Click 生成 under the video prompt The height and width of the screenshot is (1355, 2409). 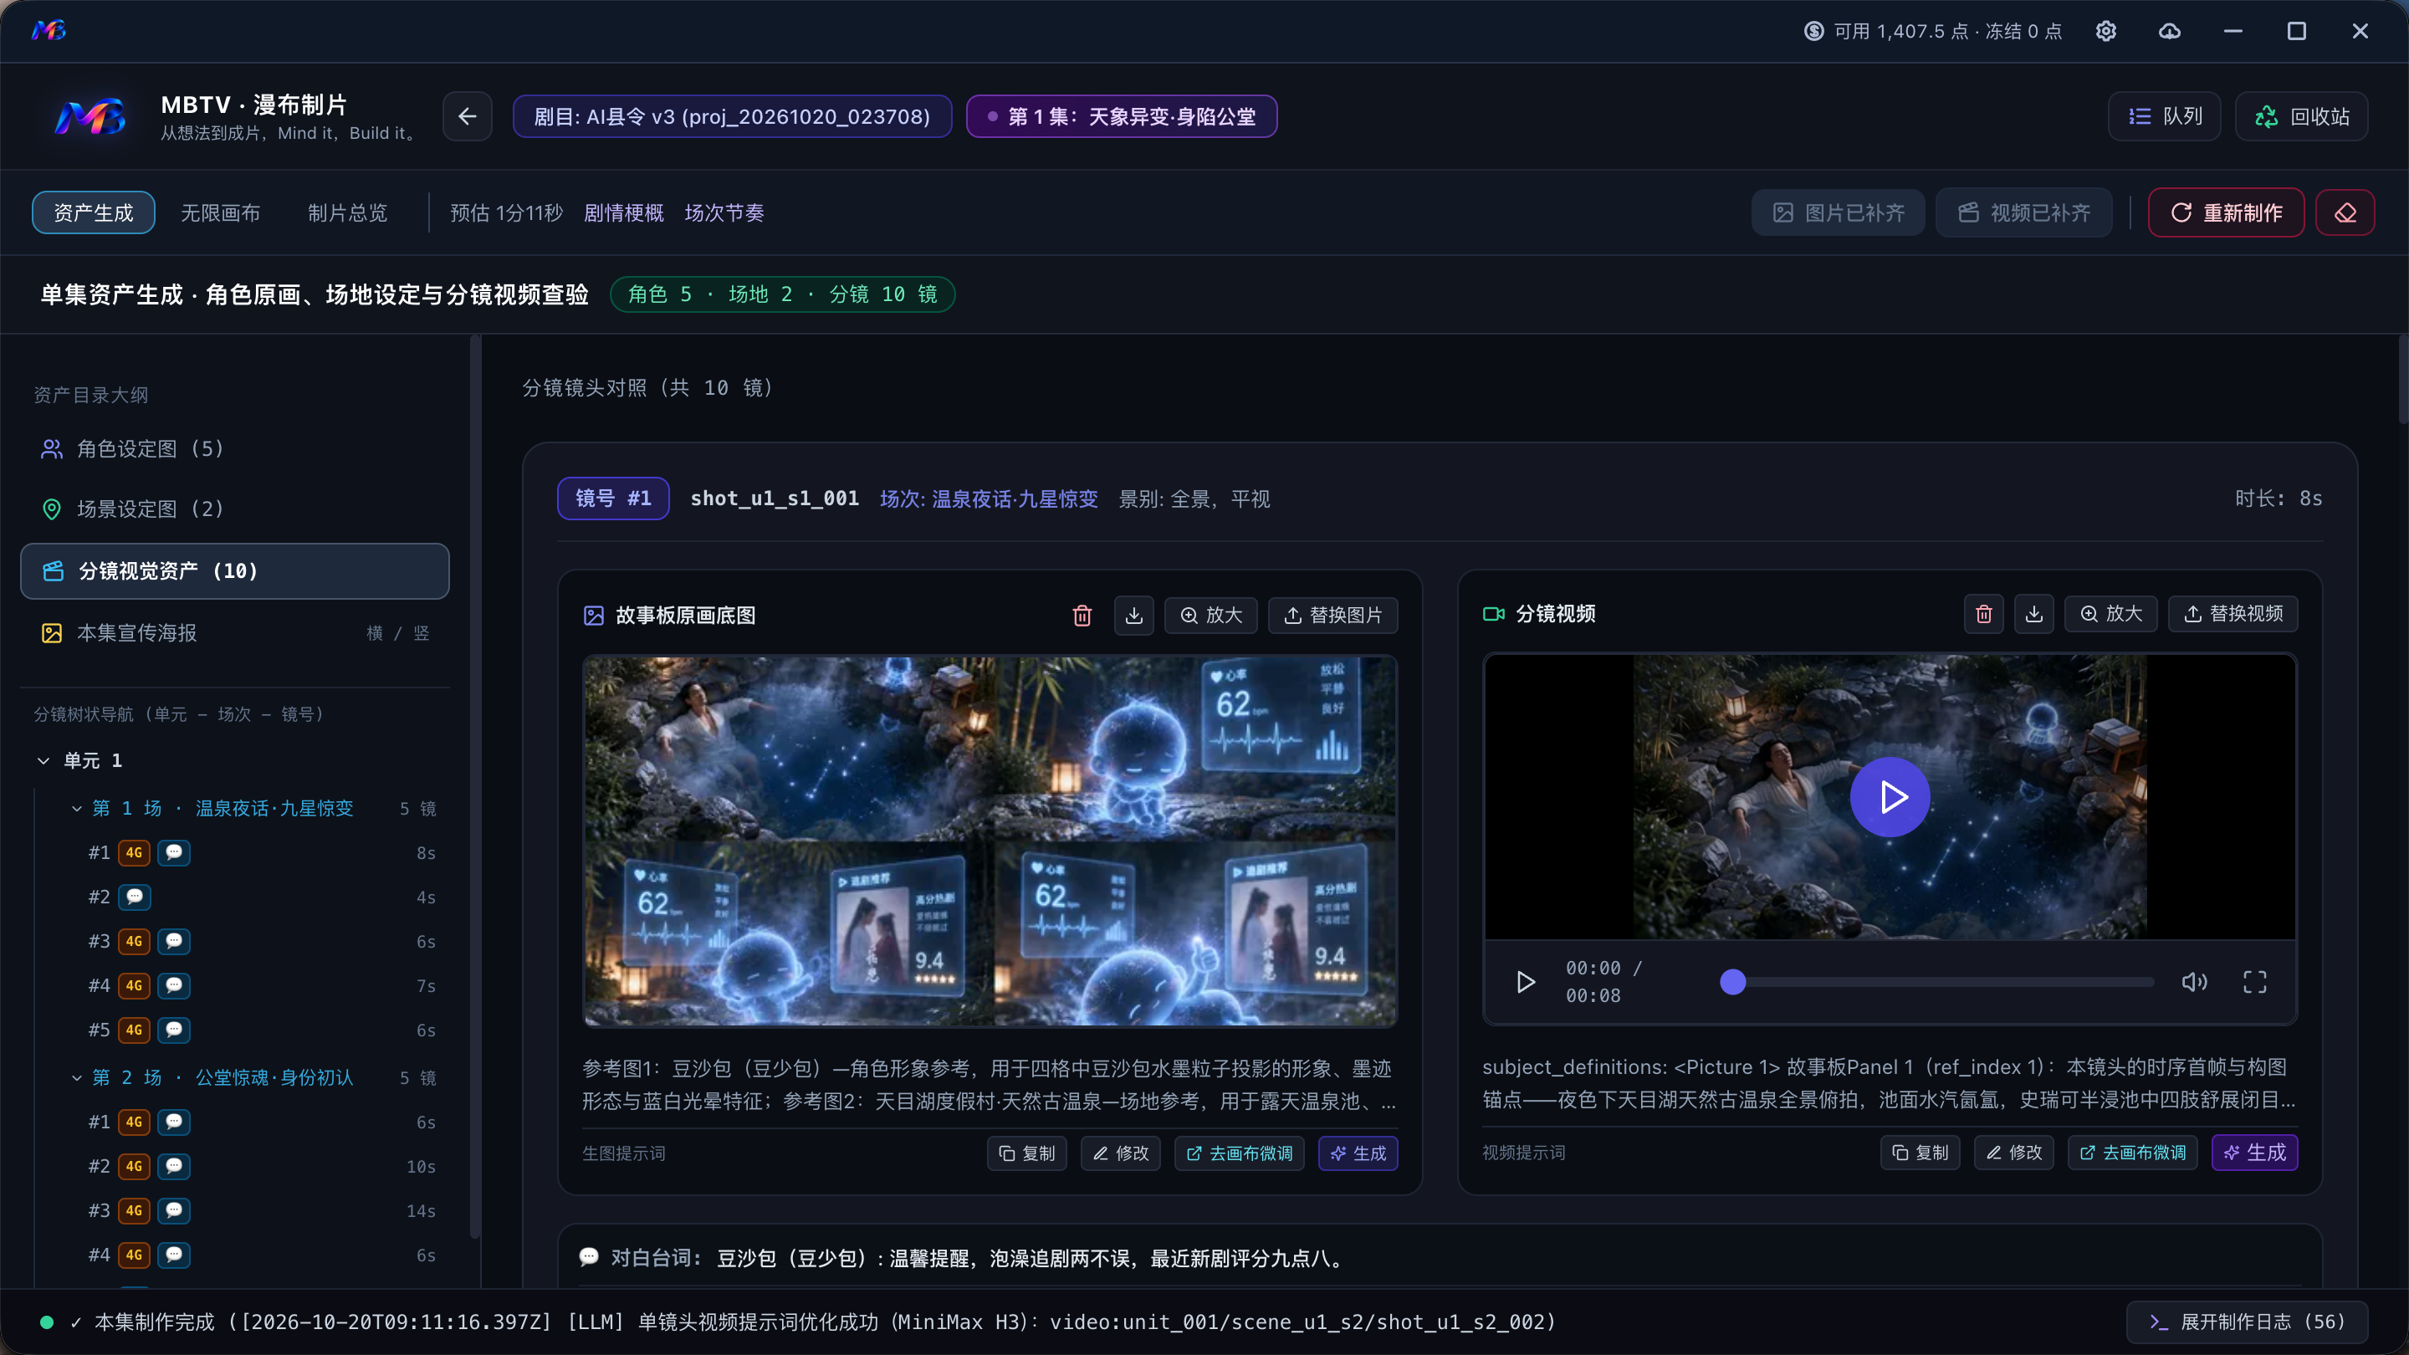pos(2255,1153)
